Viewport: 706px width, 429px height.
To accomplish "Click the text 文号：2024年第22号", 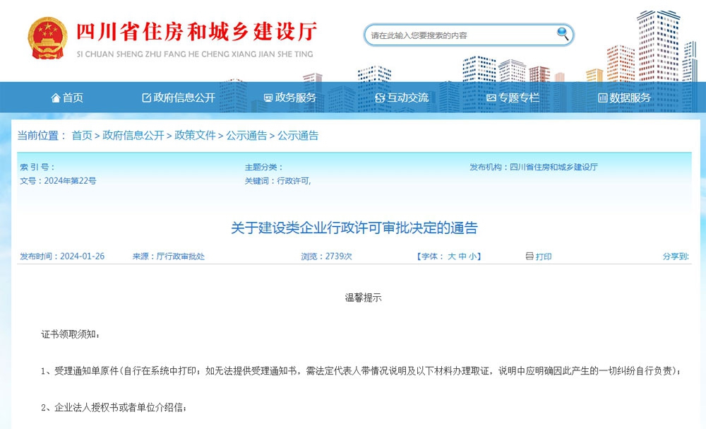I will pyautogui.click(x=58, y=181).
